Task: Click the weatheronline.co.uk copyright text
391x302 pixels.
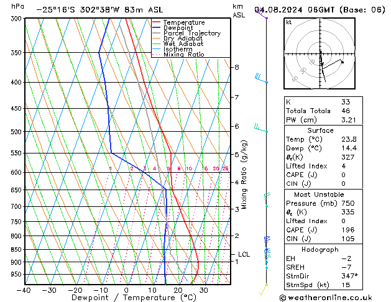Action: 326,298
